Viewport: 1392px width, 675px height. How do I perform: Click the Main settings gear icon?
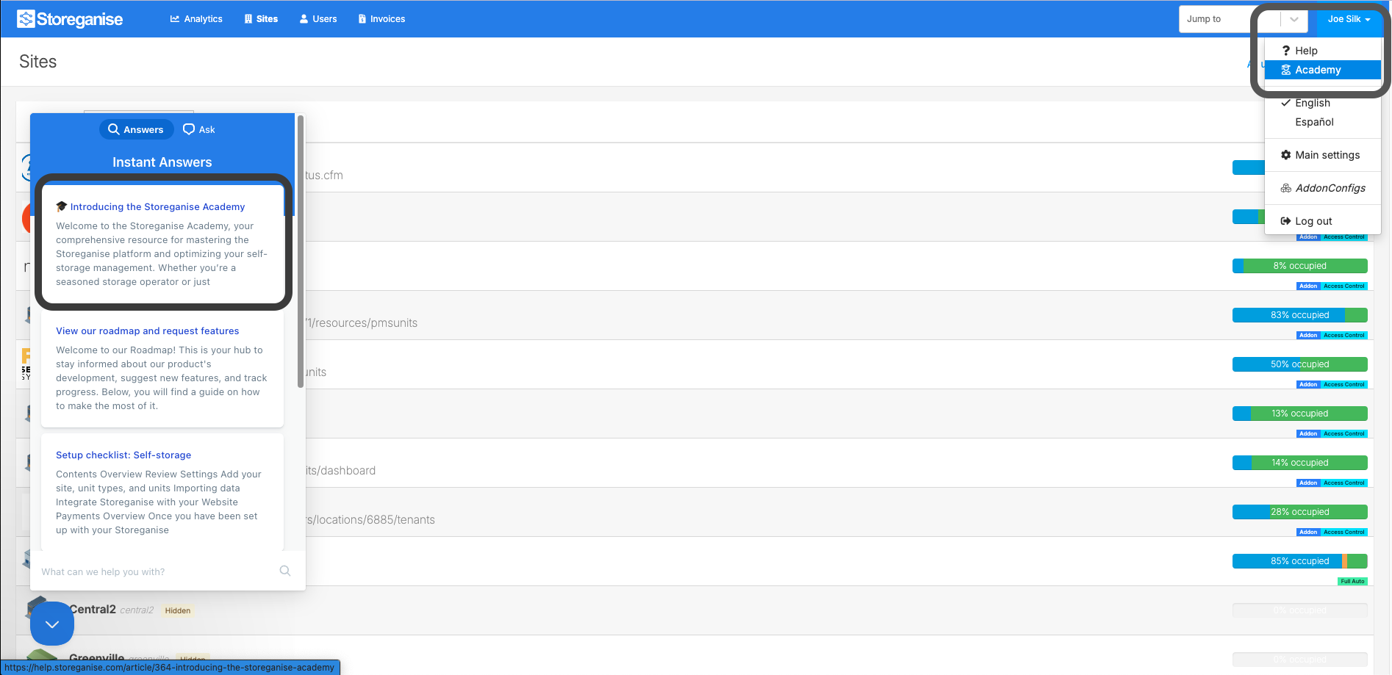click(x=1285, y=155)
